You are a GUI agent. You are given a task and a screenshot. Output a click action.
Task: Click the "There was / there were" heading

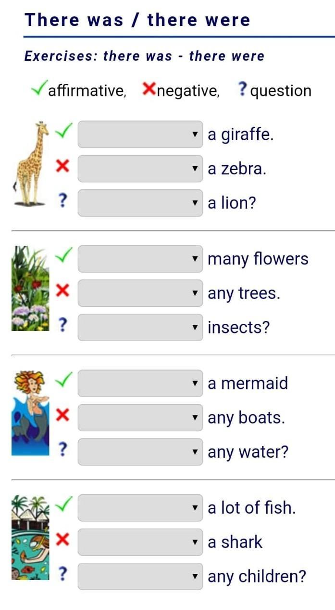(137, 20)
